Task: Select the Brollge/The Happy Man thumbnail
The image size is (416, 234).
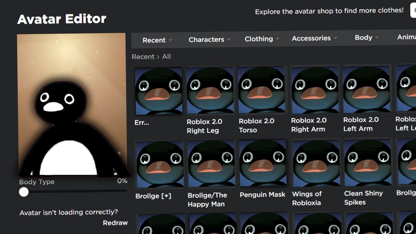Action: pos(211,163)
